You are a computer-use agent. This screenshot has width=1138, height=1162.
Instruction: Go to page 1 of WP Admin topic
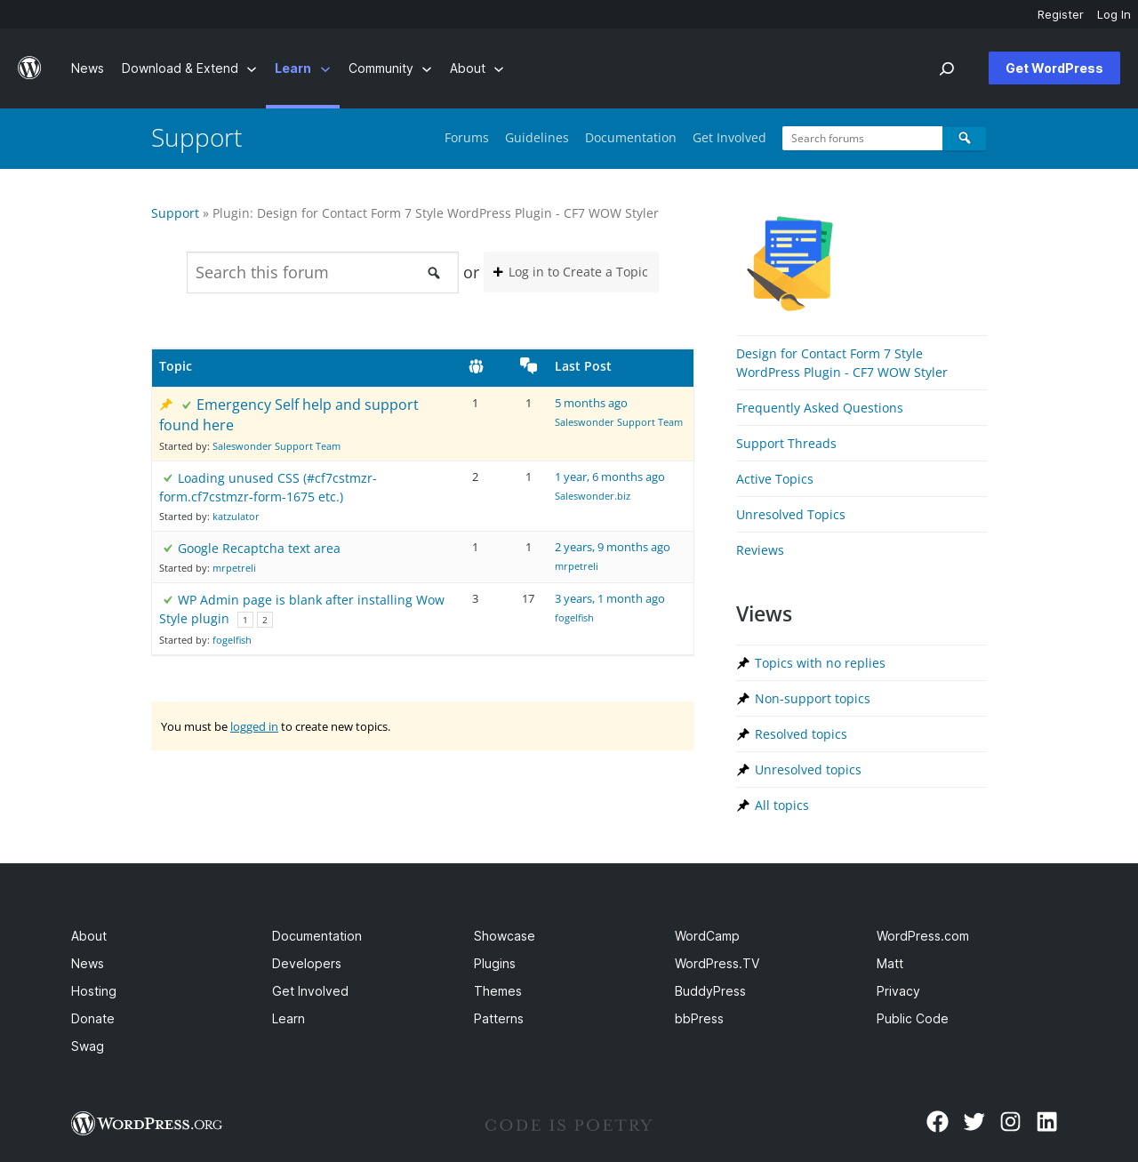click(245, 620)
